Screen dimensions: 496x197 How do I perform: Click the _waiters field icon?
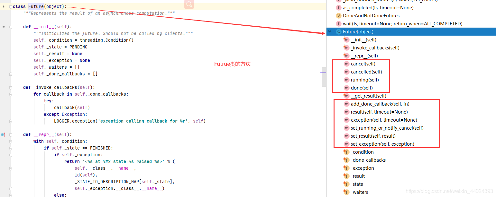point(346,192)
